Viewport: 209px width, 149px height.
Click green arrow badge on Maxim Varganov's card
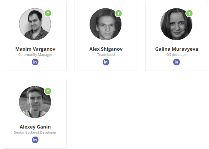click(x=48, y=13)
